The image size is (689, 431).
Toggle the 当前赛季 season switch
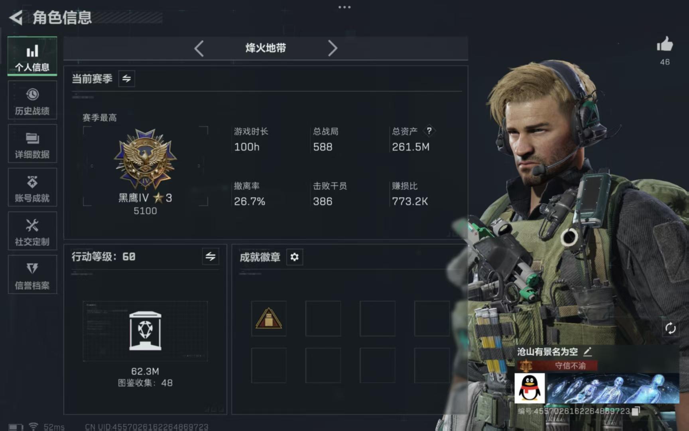point(126,79)
